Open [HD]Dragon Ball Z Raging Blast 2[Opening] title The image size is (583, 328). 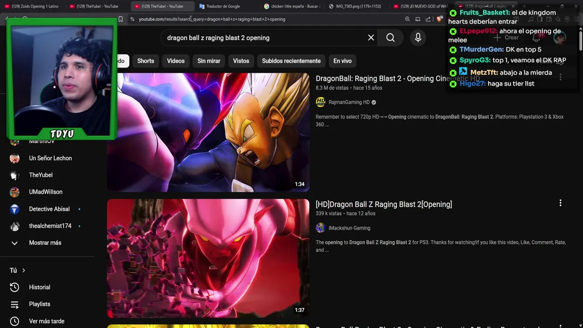pyautogui.click(x=384, y=205)
